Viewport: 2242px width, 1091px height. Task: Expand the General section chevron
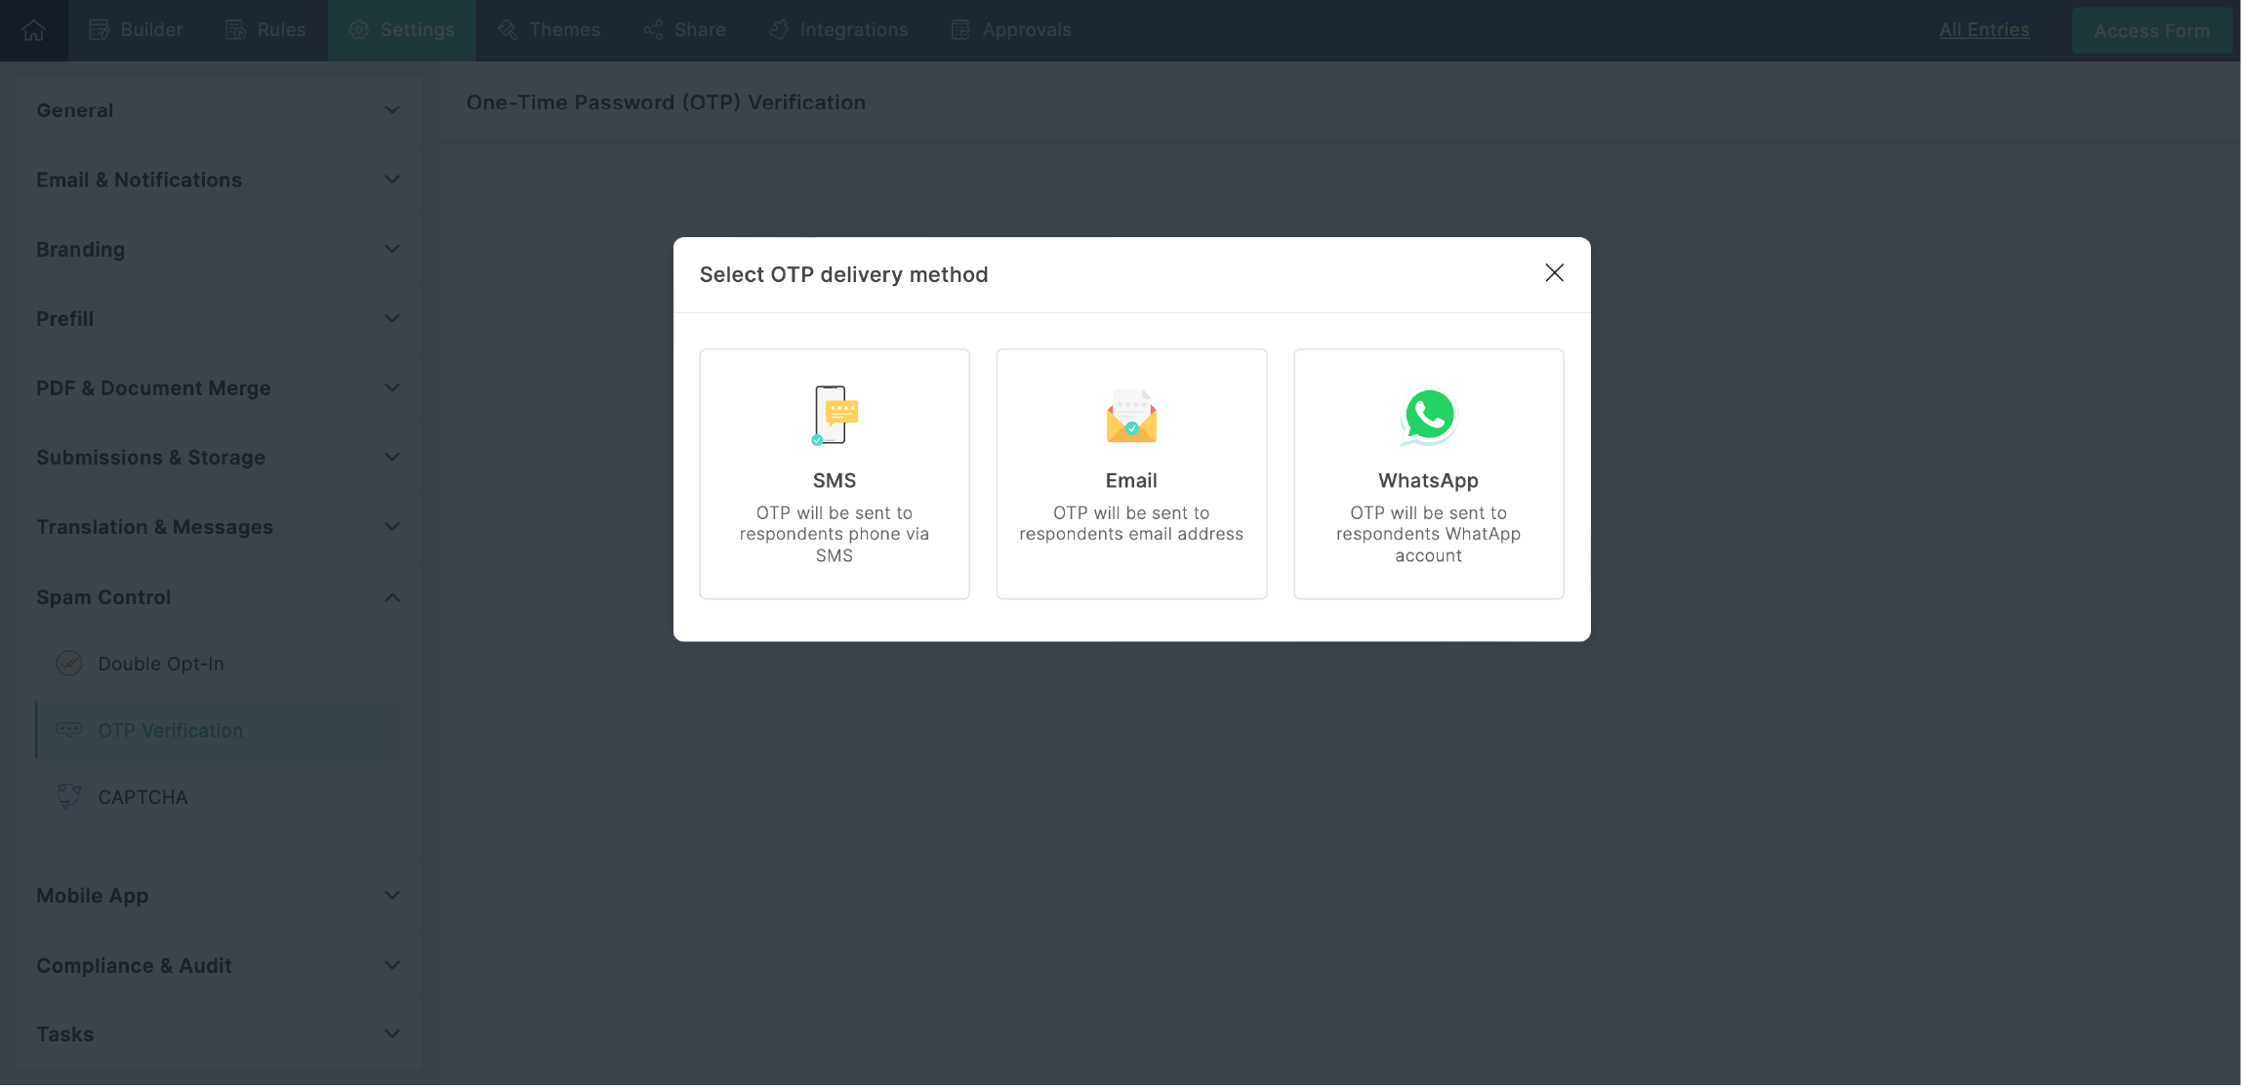(392, 110)
